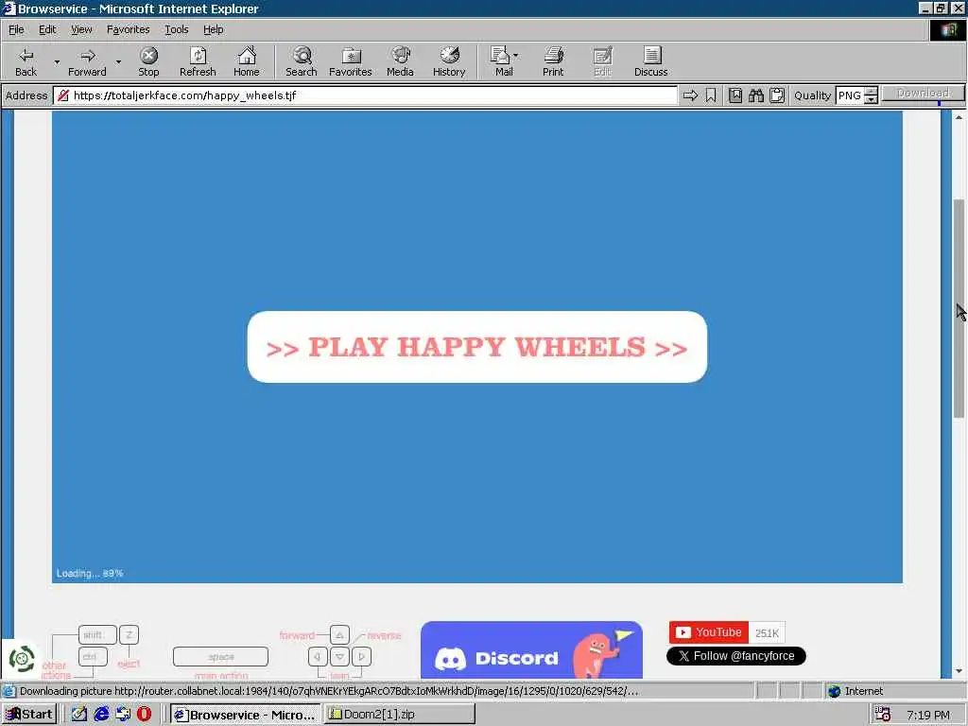The height and width of the screenshot is (726, 968).
Task: Click the Go arrow next to the address bar
Action: pos(690,95)
